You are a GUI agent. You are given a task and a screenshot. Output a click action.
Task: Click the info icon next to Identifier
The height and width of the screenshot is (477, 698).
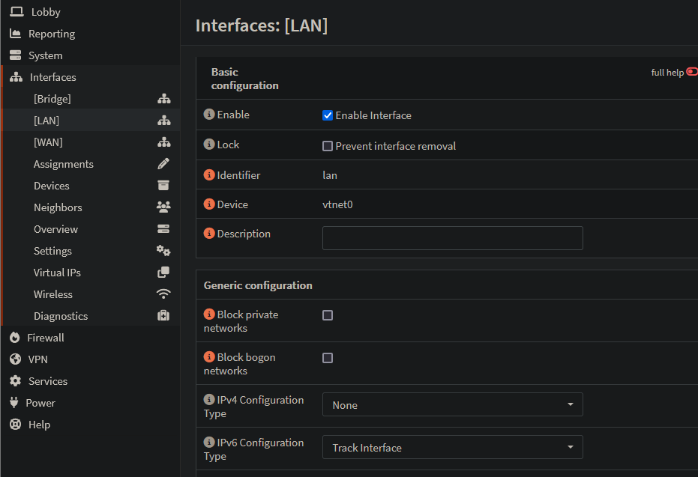(x=209, y=175)
